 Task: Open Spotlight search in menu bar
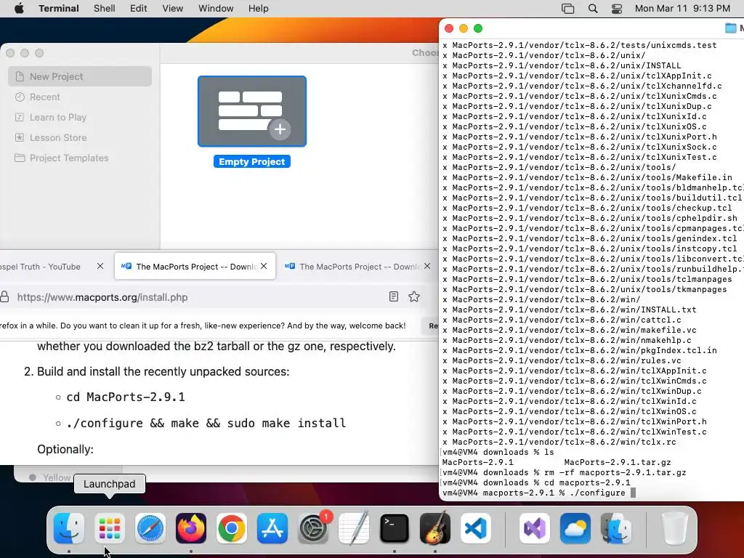593,9
